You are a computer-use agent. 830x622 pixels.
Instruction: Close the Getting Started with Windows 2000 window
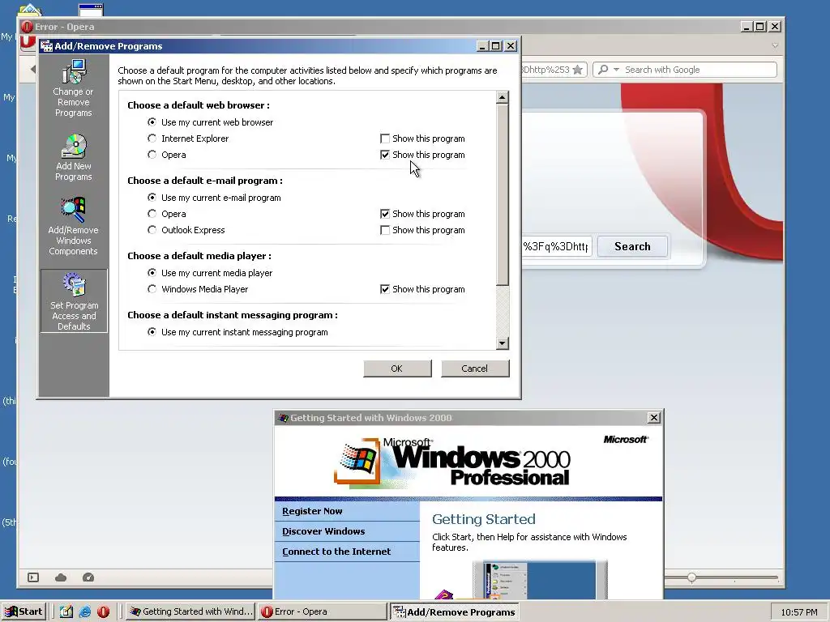point(654,418)
